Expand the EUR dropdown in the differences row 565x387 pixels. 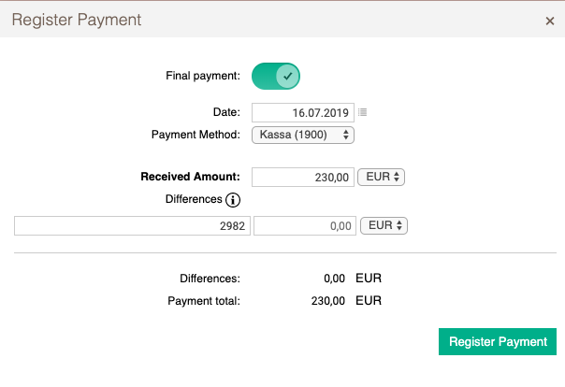pos(384,225)
